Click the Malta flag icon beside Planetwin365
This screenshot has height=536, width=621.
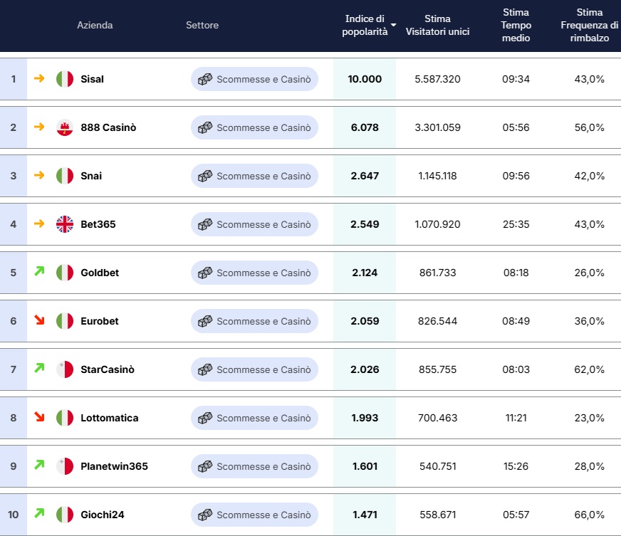click(x=65, y=466)
